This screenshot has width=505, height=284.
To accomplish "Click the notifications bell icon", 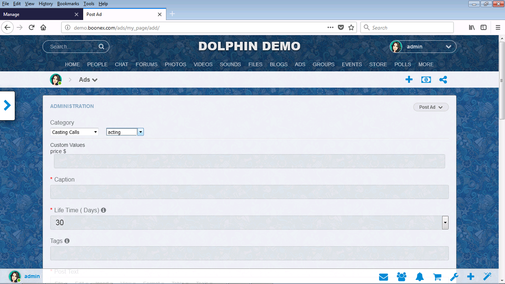I will (419, 277).
